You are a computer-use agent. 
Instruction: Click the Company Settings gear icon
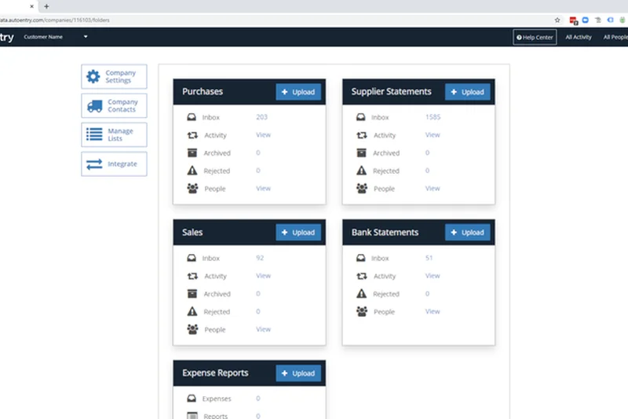coord(93,76)
